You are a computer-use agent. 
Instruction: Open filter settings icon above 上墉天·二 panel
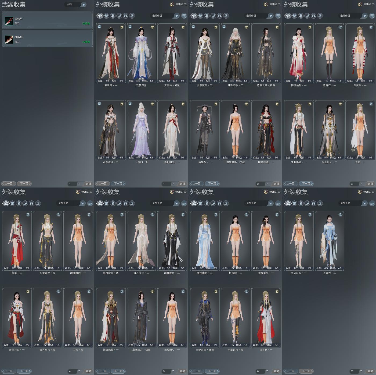coord(372,203)
